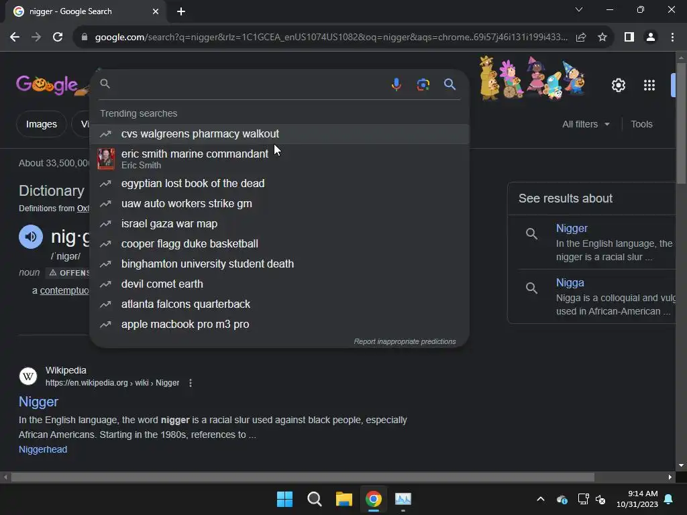Open the resource monitor taskbar app

pos(403,499)
